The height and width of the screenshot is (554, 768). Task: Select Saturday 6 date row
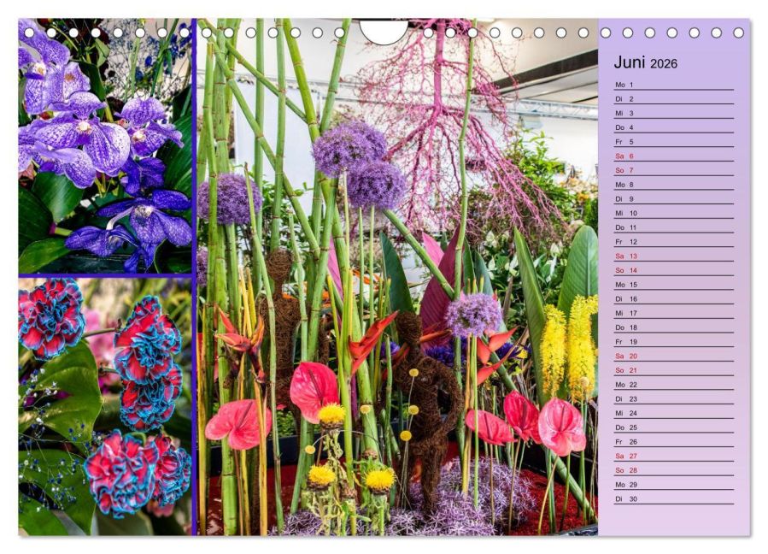(x=673, y=156)
